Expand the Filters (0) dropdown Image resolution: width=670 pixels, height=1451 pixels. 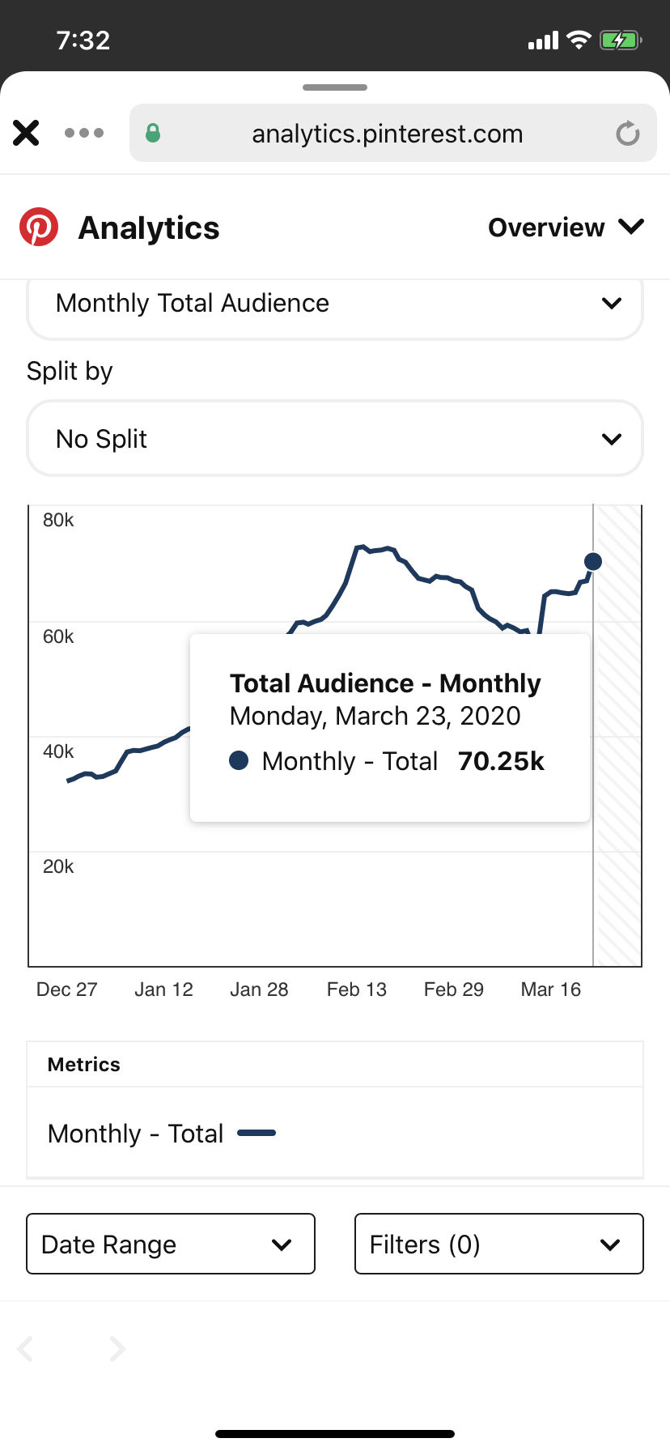pos(498,1244)
